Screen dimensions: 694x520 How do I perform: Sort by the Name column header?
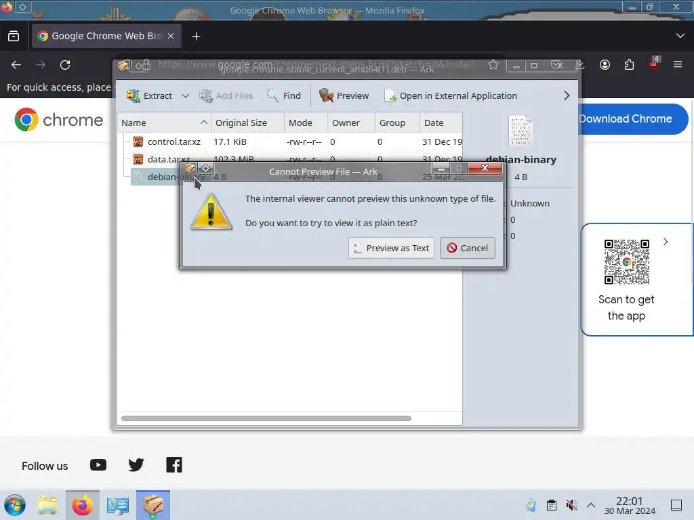[164, 123]
